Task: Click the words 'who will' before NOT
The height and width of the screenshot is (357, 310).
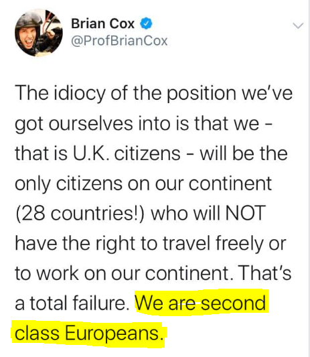Action: [x=185, y=214]
